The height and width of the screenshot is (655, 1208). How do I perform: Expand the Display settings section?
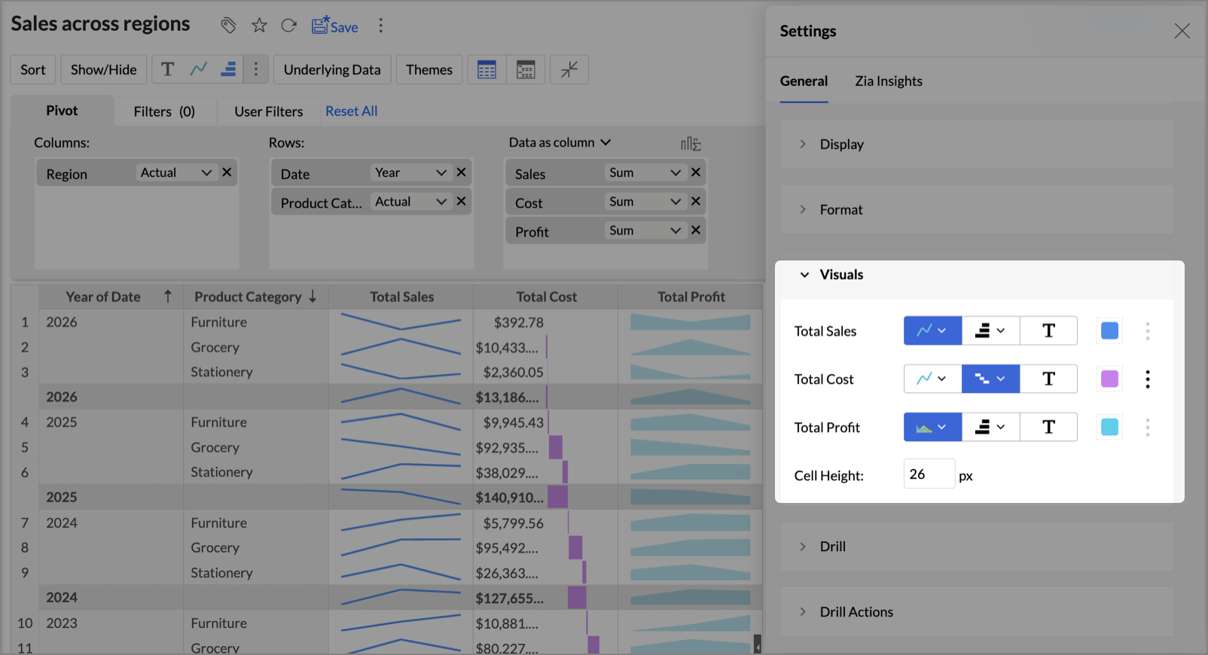[841, 145]
